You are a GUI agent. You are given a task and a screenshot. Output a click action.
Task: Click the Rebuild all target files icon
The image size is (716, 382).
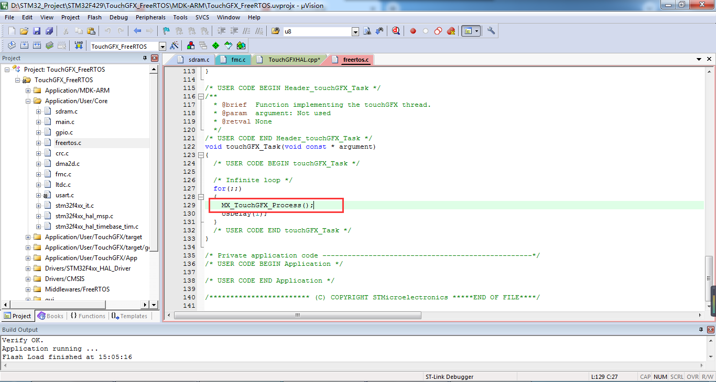(37, 46)
